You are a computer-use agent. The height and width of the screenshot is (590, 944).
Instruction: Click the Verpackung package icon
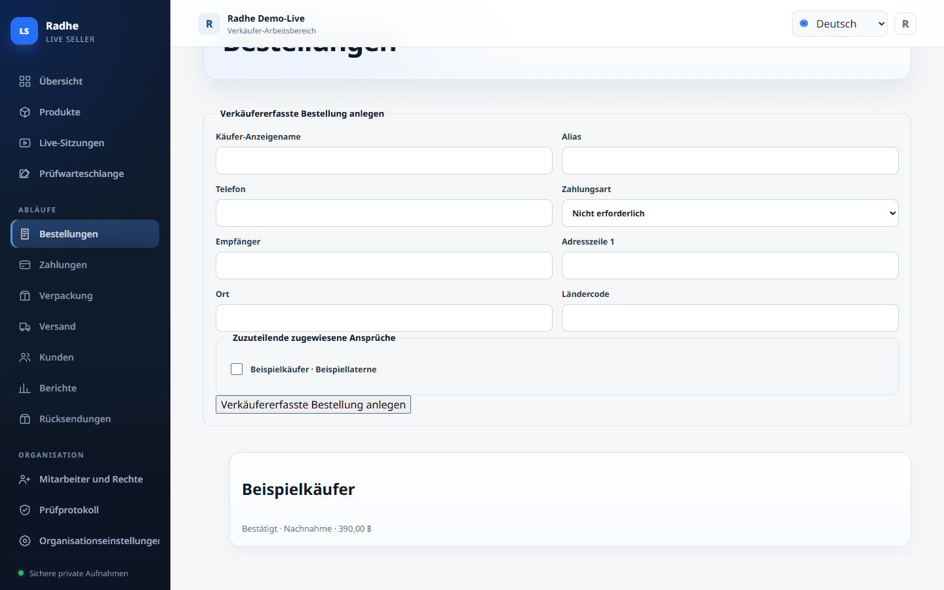point(25,296)
